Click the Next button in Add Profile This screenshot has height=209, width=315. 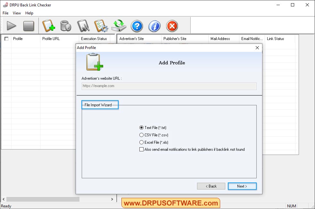(x=242, y=186)
